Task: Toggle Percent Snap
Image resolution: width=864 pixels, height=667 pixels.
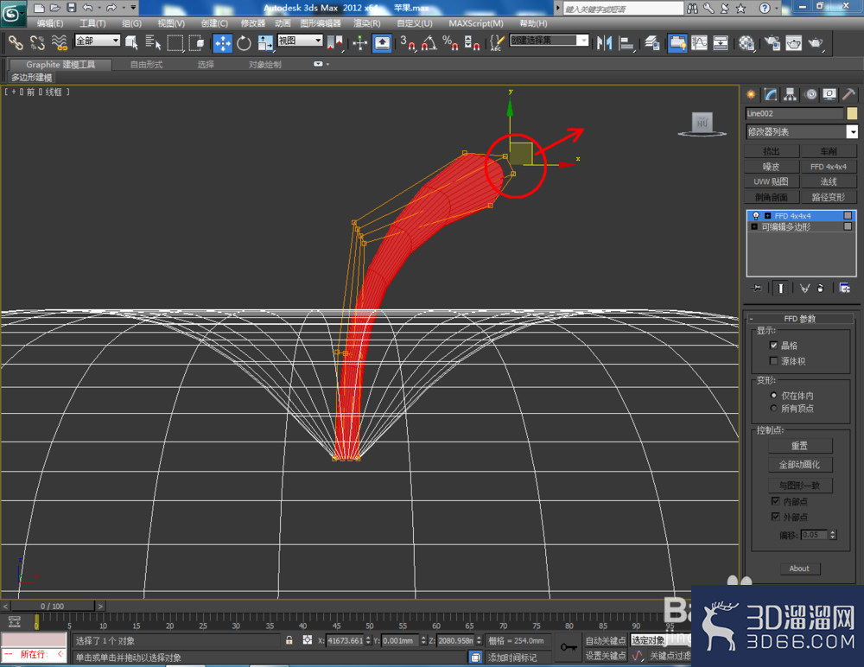Action: [x=450, y=43]
